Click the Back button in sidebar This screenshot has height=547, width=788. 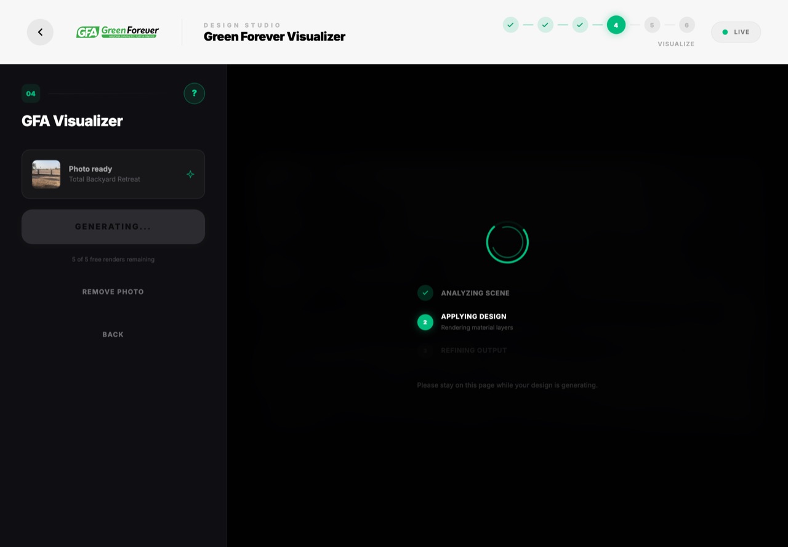pos(113,335)
